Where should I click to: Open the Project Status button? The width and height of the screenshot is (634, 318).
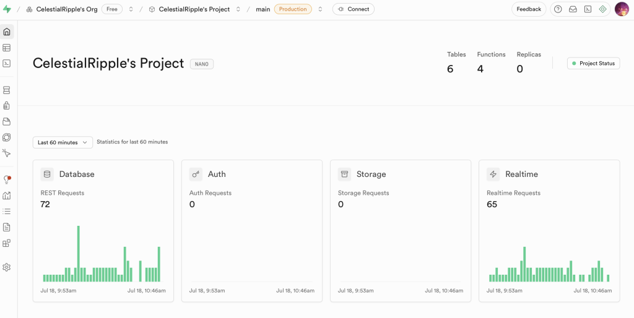593,64
